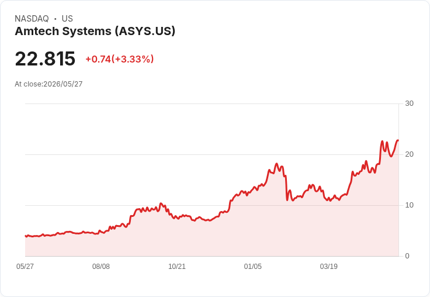Click the 10 y-axis value label

coord(409,205)
